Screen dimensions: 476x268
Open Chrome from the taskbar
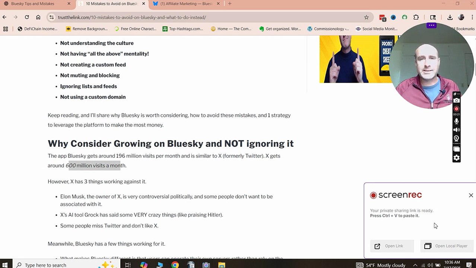click(175, 265)
